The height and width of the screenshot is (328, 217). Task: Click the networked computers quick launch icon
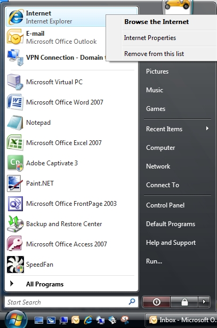100,320
